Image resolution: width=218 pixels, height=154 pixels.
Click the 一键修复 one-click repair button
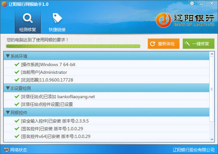pyautogui.click(x=198, y=44)
